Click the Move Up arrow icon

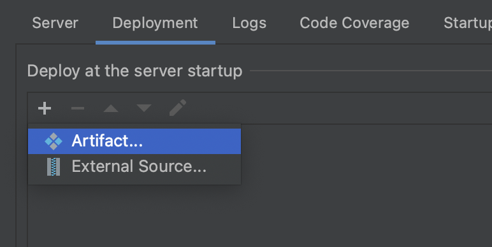(111, 108)
